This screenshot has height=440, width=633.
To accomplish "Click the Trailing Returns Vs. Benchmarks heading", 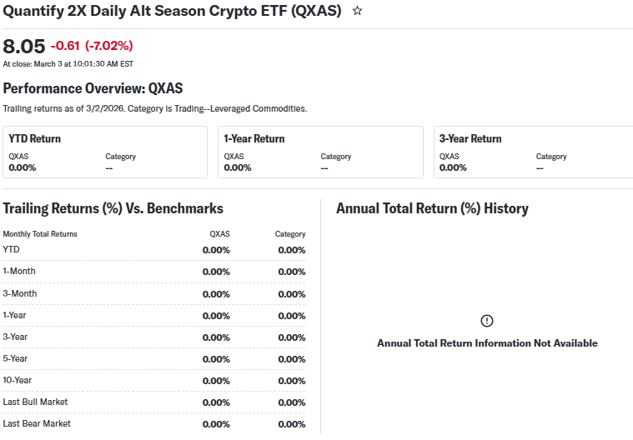I will pyautogui.click(x=113, y=208).
